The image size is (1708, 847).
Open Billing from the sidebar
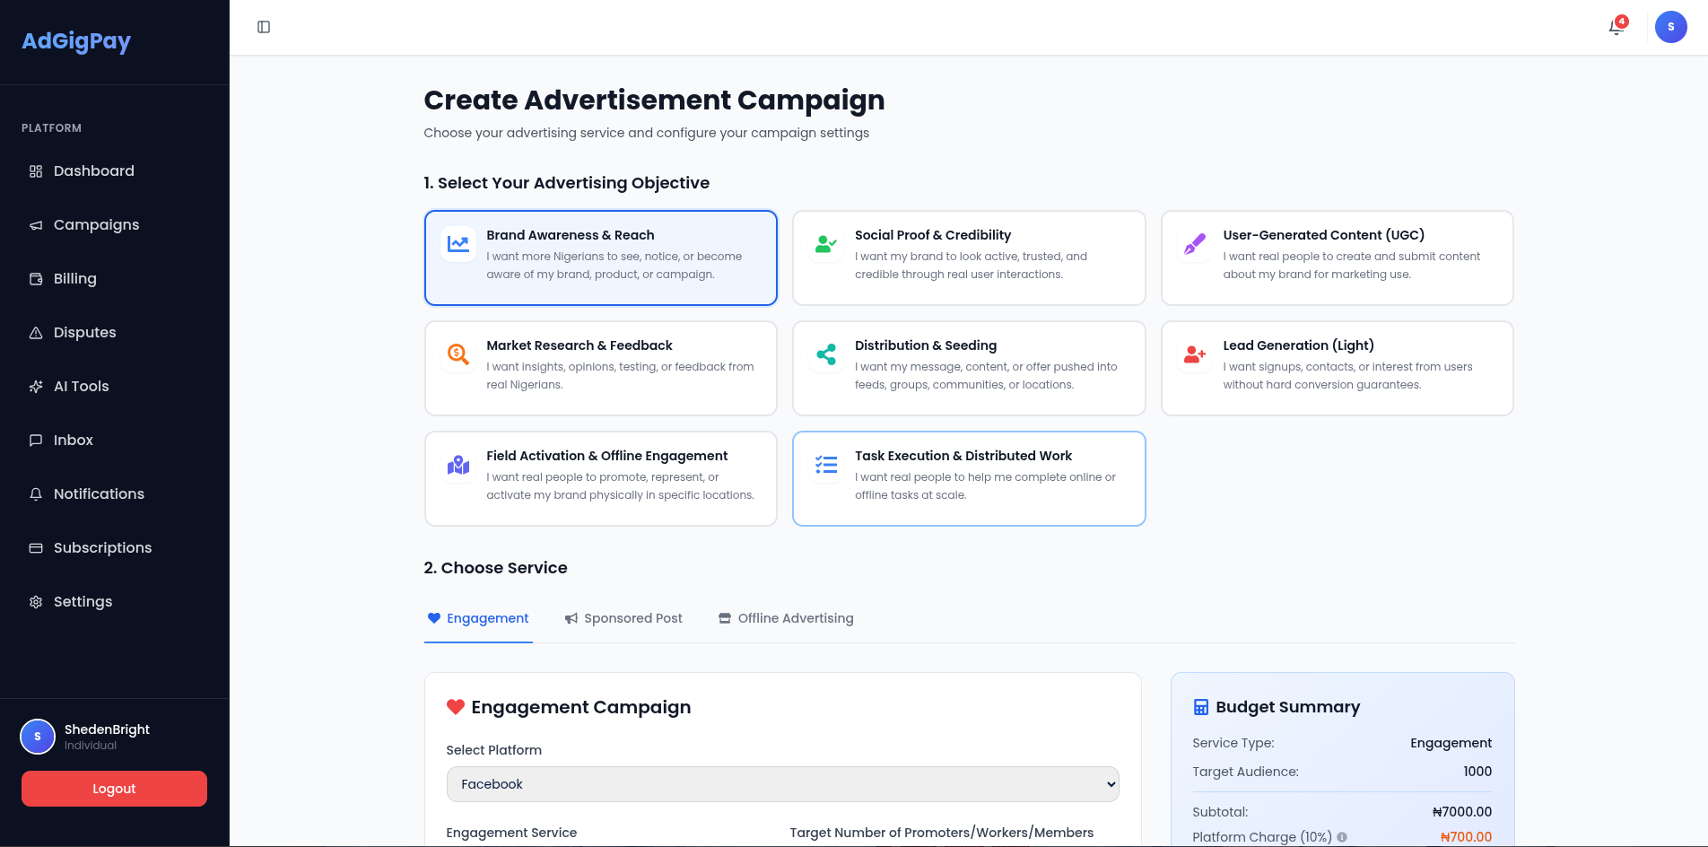[115, 279]
